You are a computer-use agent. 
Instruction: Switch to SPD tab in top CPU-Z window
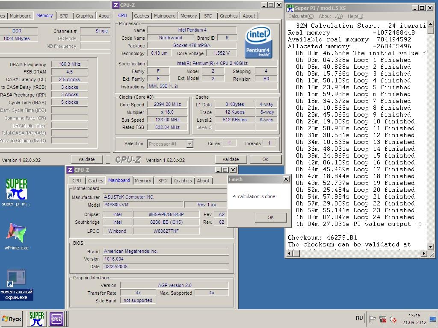(208, 16)
